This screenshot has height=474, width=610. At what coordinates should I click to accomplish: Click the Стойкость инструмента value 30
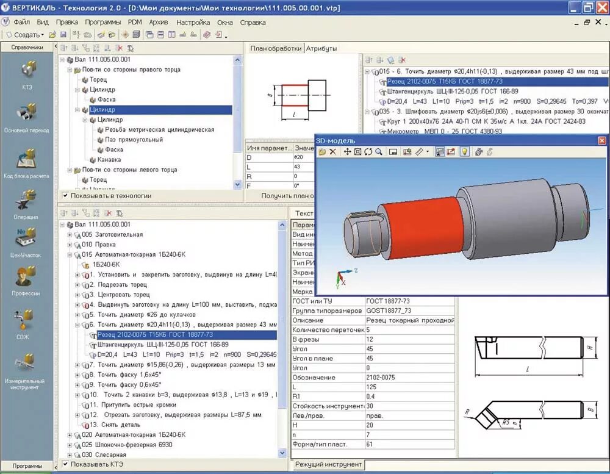pos(409,406)
